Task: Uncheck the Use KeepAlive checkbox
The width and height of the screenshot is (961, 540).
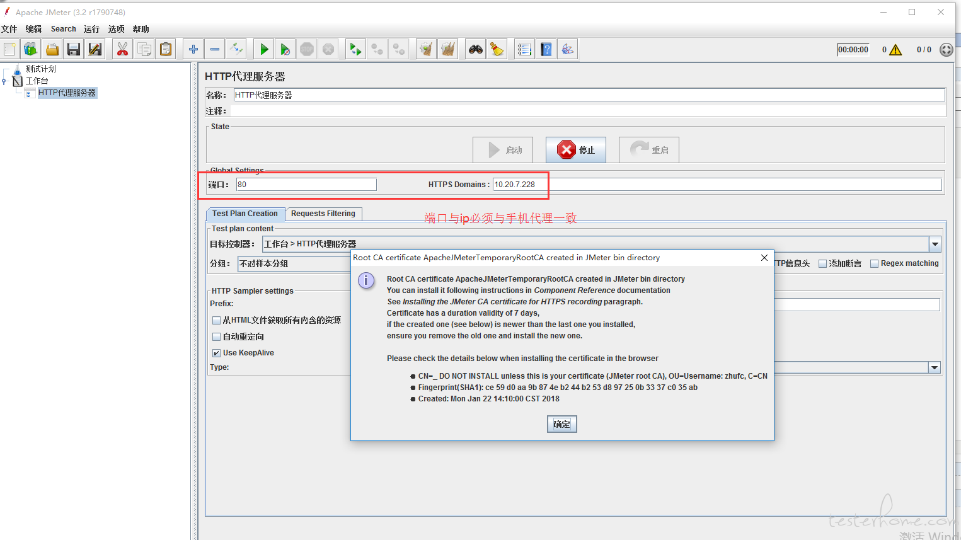Action: click(217, 353)
